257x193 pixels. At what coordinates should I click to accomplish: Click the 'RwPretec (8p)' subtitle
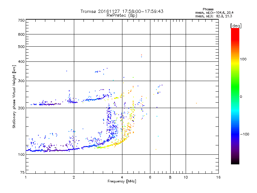tap(122, 15)
